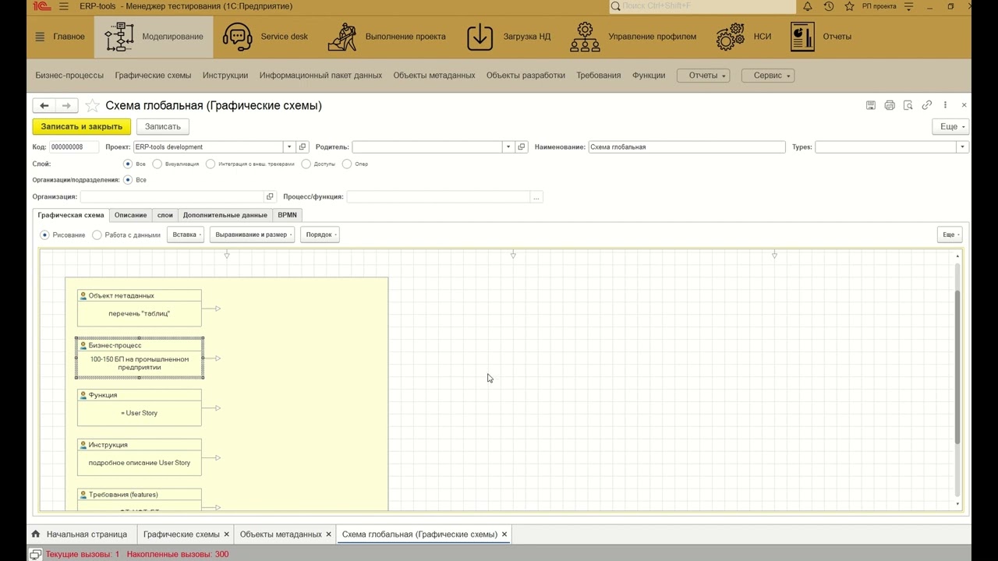Expand the Родитель field dropdown arrow
Screen dimensions: 998x561
coord(508,147)
